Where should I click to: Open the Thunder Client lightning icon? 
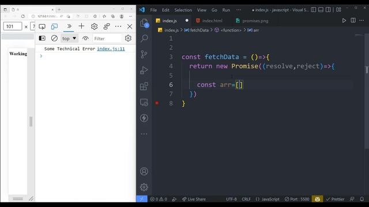[x=144, y=118]
